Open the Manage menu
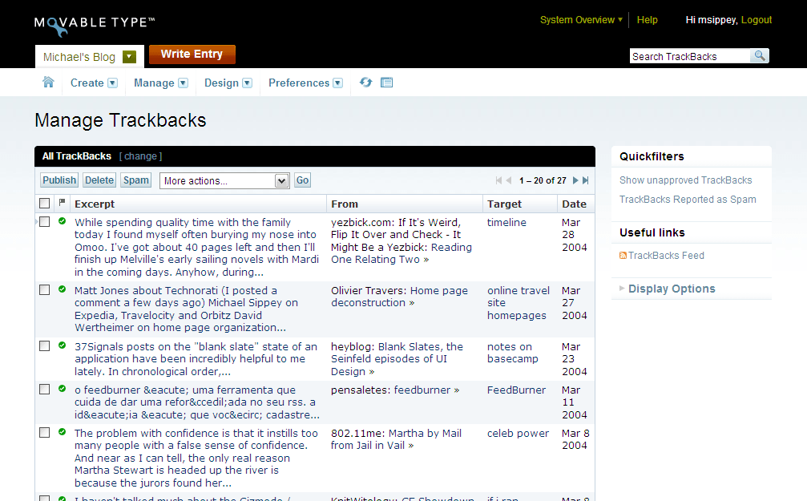 coord(154,83)
